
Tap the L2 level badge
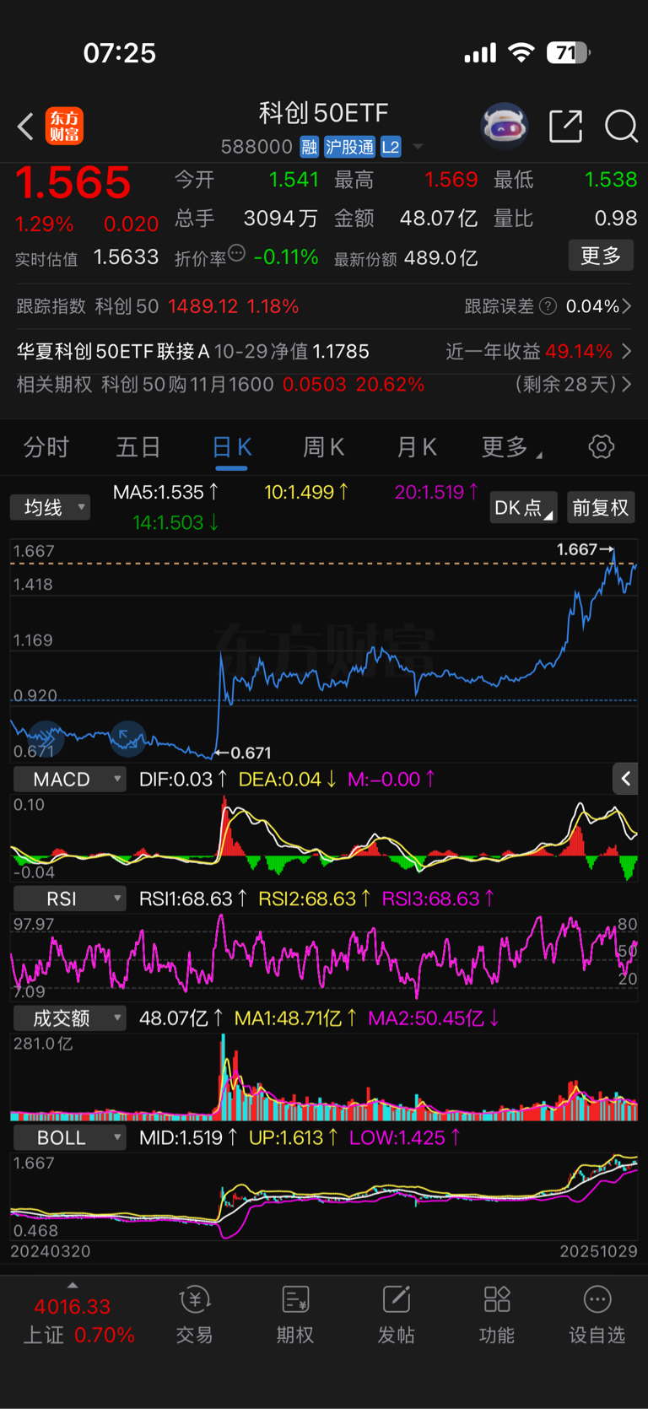click(x=391, y=147)
